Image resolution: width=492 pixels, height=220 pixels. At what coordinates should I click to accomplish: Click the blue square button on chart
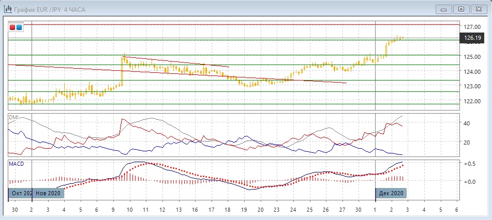point(19,27)
